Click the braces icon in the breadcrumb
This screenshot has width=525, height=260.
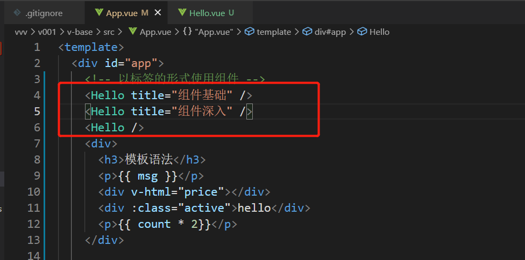click(187, 32)
